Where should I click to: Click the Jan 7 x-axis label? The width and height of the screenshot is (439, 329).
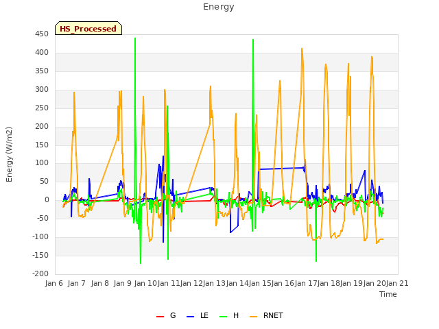point(76,283)
